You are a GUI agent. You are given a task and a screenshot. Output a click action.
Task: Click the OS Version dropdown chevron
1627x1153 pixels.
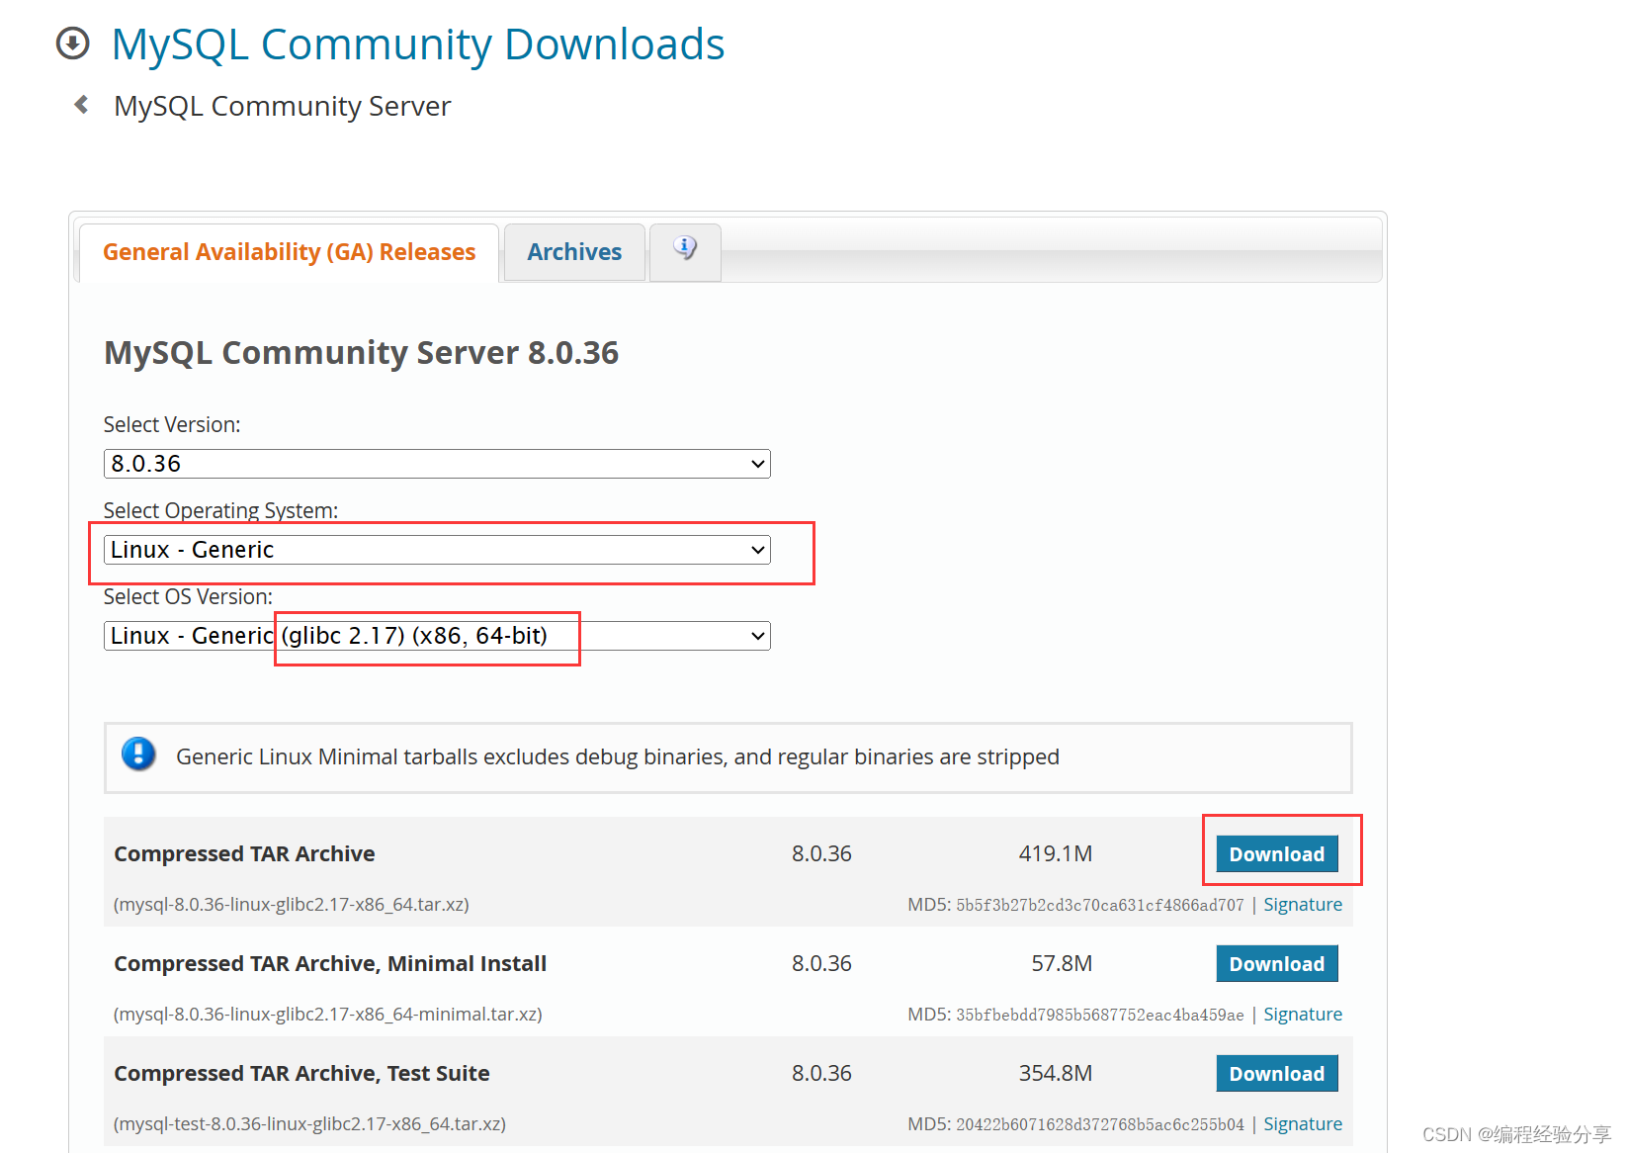coord(756,635)
